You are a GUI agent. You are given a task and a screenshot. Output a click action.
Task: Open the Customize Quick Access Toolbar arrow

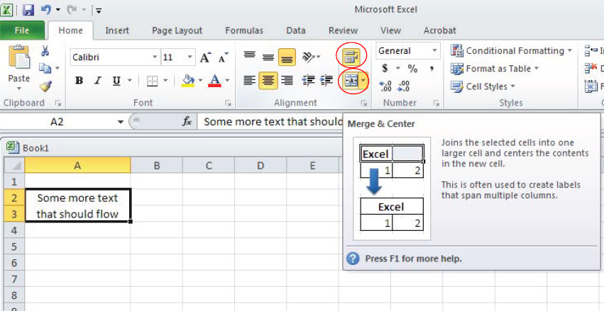click(99, 11)
